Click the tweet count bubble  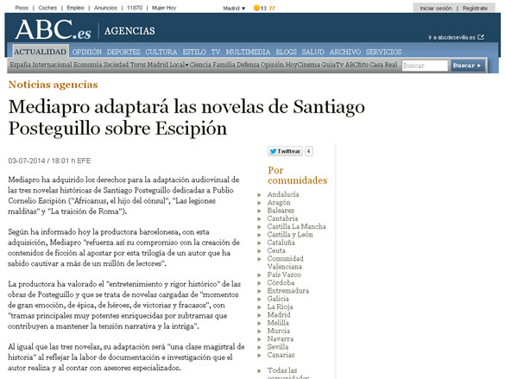tap(308, 151)
